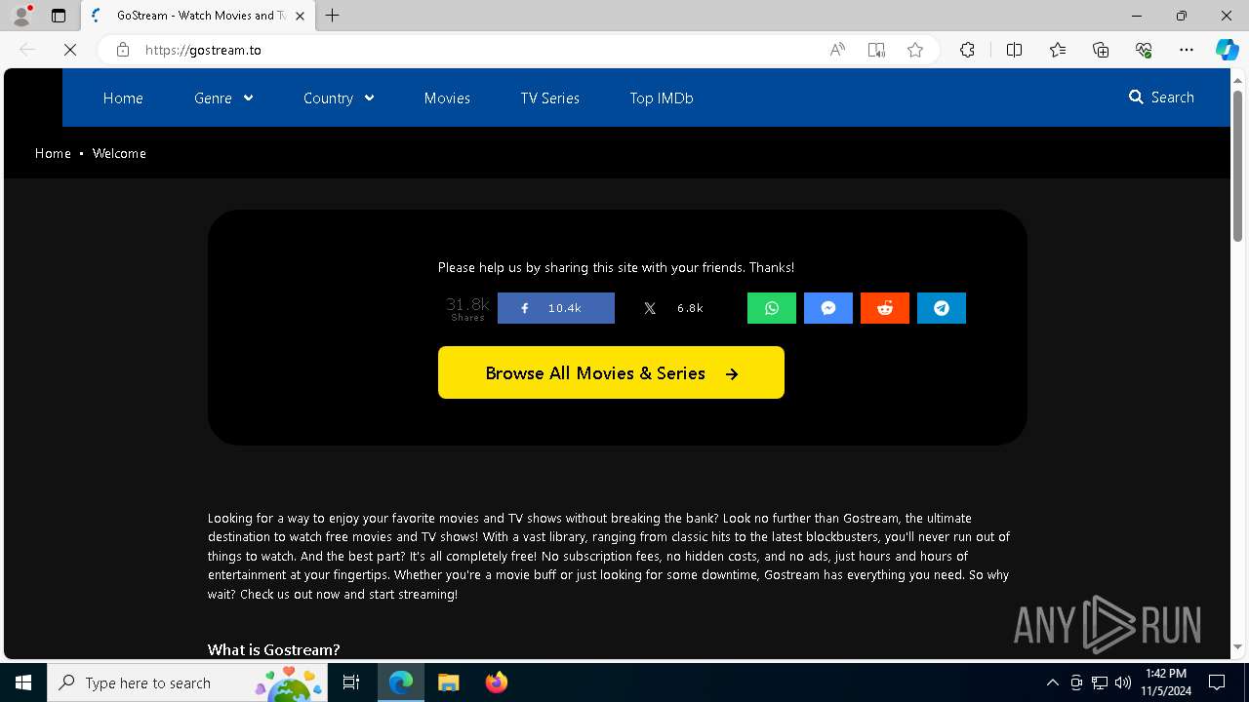The width and height of the screenshot is (1249, 702).
Task: Open the browser profile menu
Action: (x=21, y=16)
